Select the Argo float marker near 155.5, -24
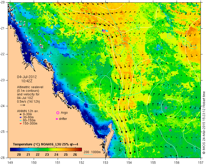Image resolution: width=206 pixels, height=165 pixels. pos(166,108)
